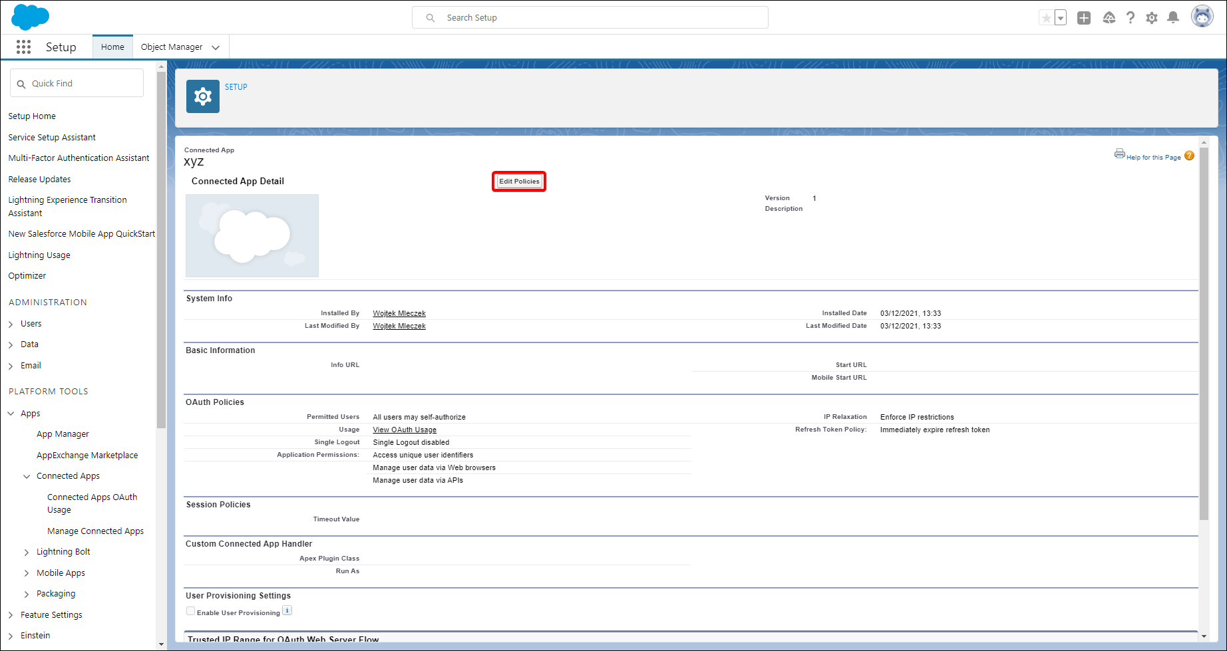1227x651 pixels.
Task: Click the Edit Policies button
Action: (519, 182)
